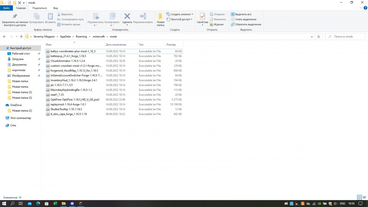The height and width of the screenshot is (207, 368).
Task: Click the Вставить clipboard icon
Action: pyautogui.click(x=50, y=16)
